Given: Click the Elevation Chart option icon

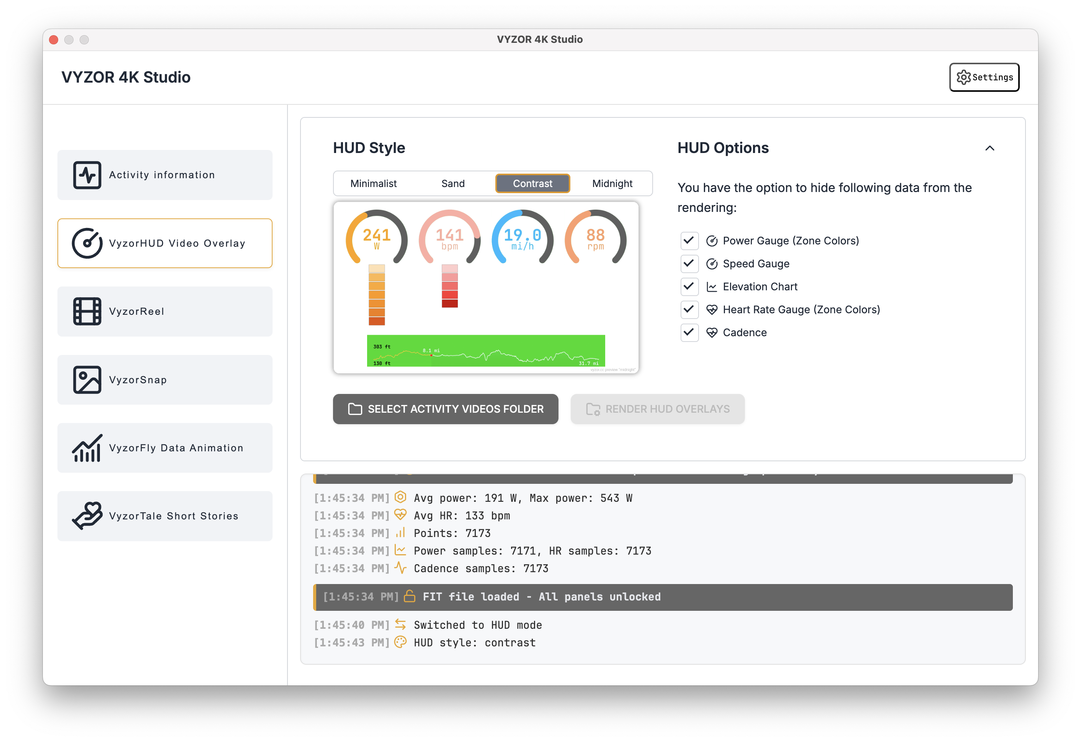Looking at the screenshot, I should coord(712,286).
